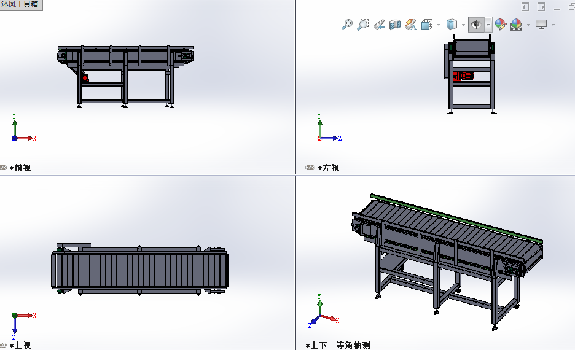This screenshot has height=350, width=575.
Task: Click the Apply Scene icon
Action: pyautogui.click(x=516, y=25)
